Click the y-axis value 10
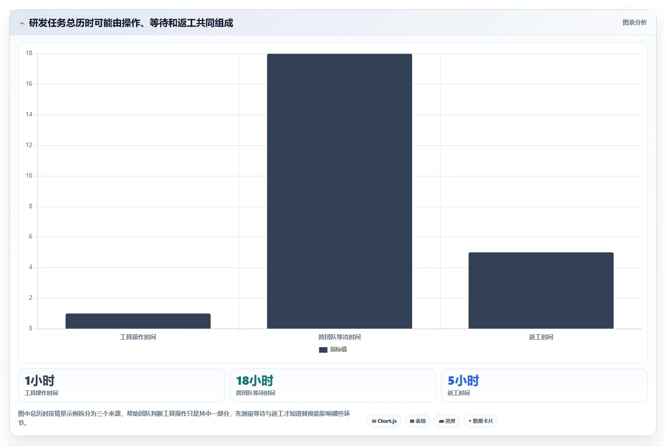 pos(29,176)
